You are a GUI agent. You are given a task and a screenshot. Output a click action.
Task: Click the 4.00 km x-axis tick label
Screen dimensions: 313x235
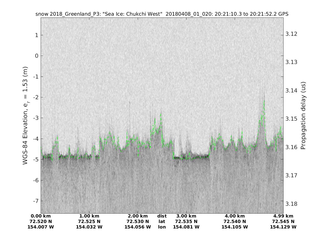[x=235, y=216]
